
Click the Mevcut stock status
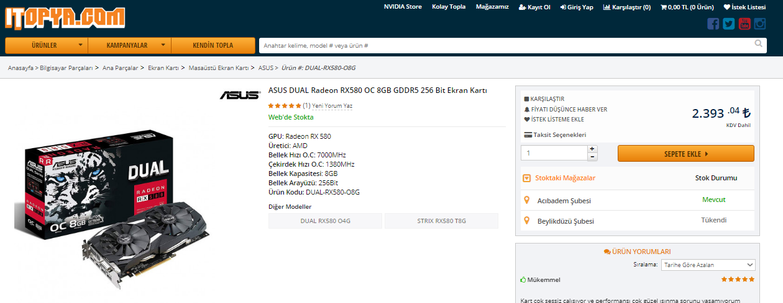coord(714,200)
